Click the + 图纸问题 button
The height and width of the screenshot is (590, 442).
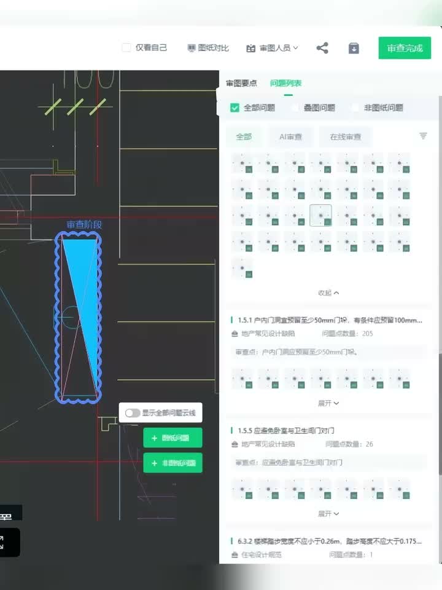[173, 438]
